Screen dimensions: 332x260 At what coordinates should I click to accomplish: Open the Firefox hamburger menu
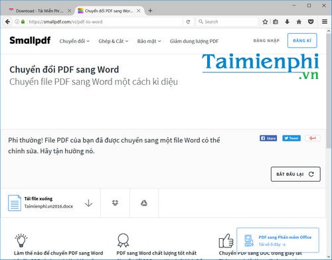pos(325,22)
